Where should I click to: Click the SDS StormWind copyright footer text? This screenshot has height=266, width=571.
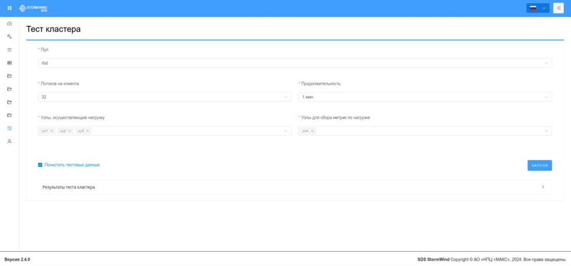(492, 260)
